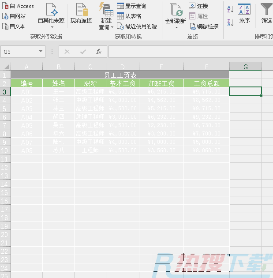273x278 pixels.
Task: Expand the Name Box dropdown arrow
Action: [x=41, y=52]
